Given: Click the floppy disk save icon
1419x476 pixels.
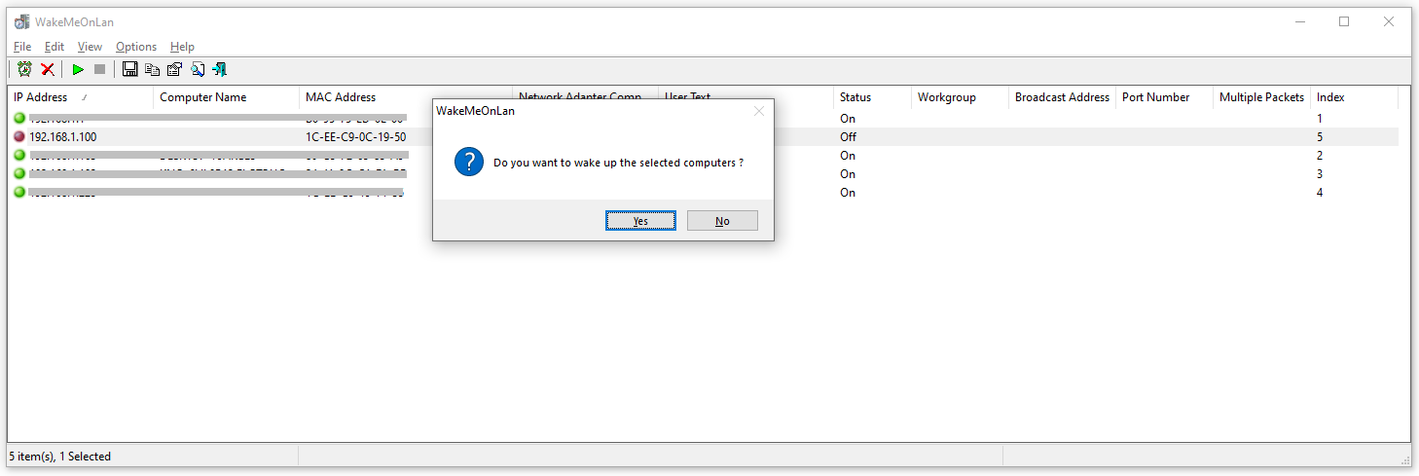Looking at the screenshot, I should coord(130,69).
